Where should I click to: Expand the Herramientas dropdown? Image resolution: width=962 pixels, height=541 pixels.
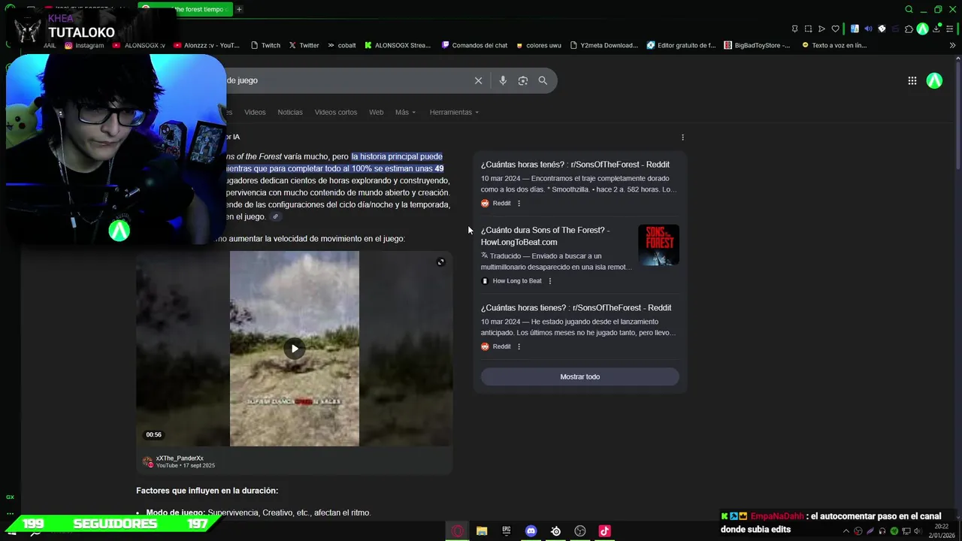pos(454,112)
